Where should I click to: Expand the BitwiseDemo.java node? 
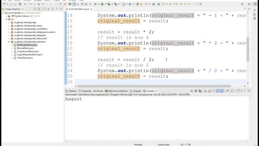(x=12, y=48)
